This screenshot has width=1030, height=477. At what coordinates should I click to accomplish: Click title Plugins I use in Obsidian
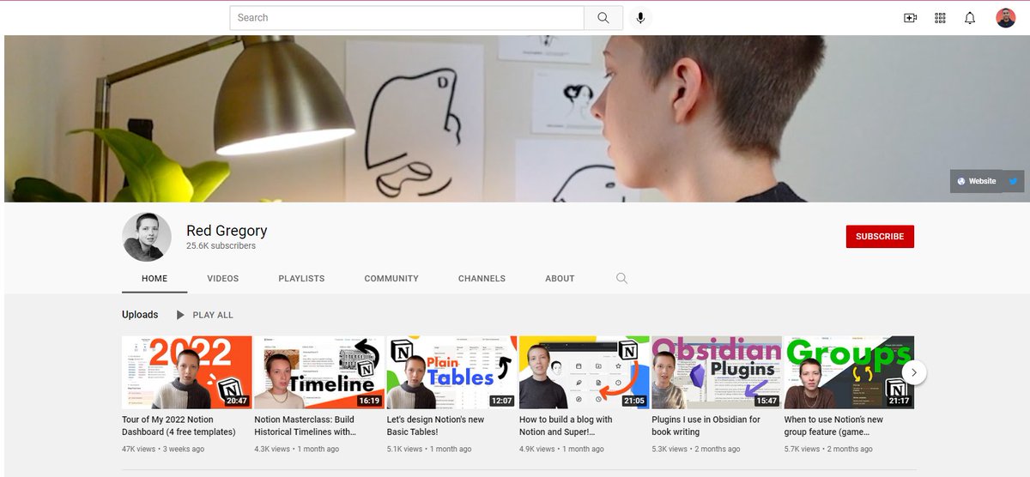click(706, 426)
